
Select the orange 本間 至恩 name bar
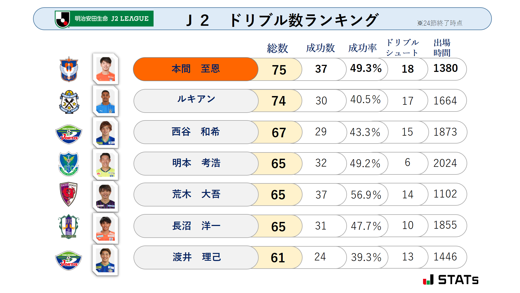196,69
